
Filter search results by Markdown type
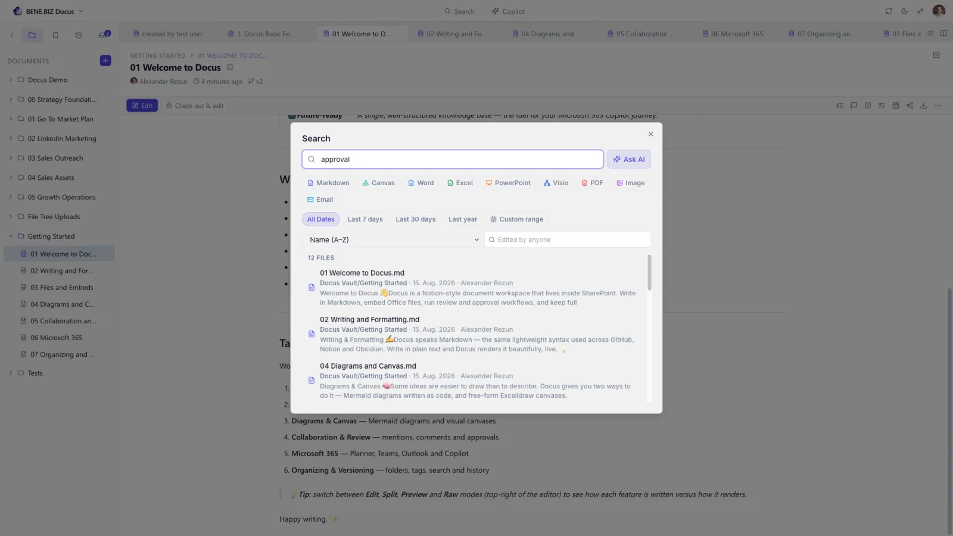tap(328, 183)
